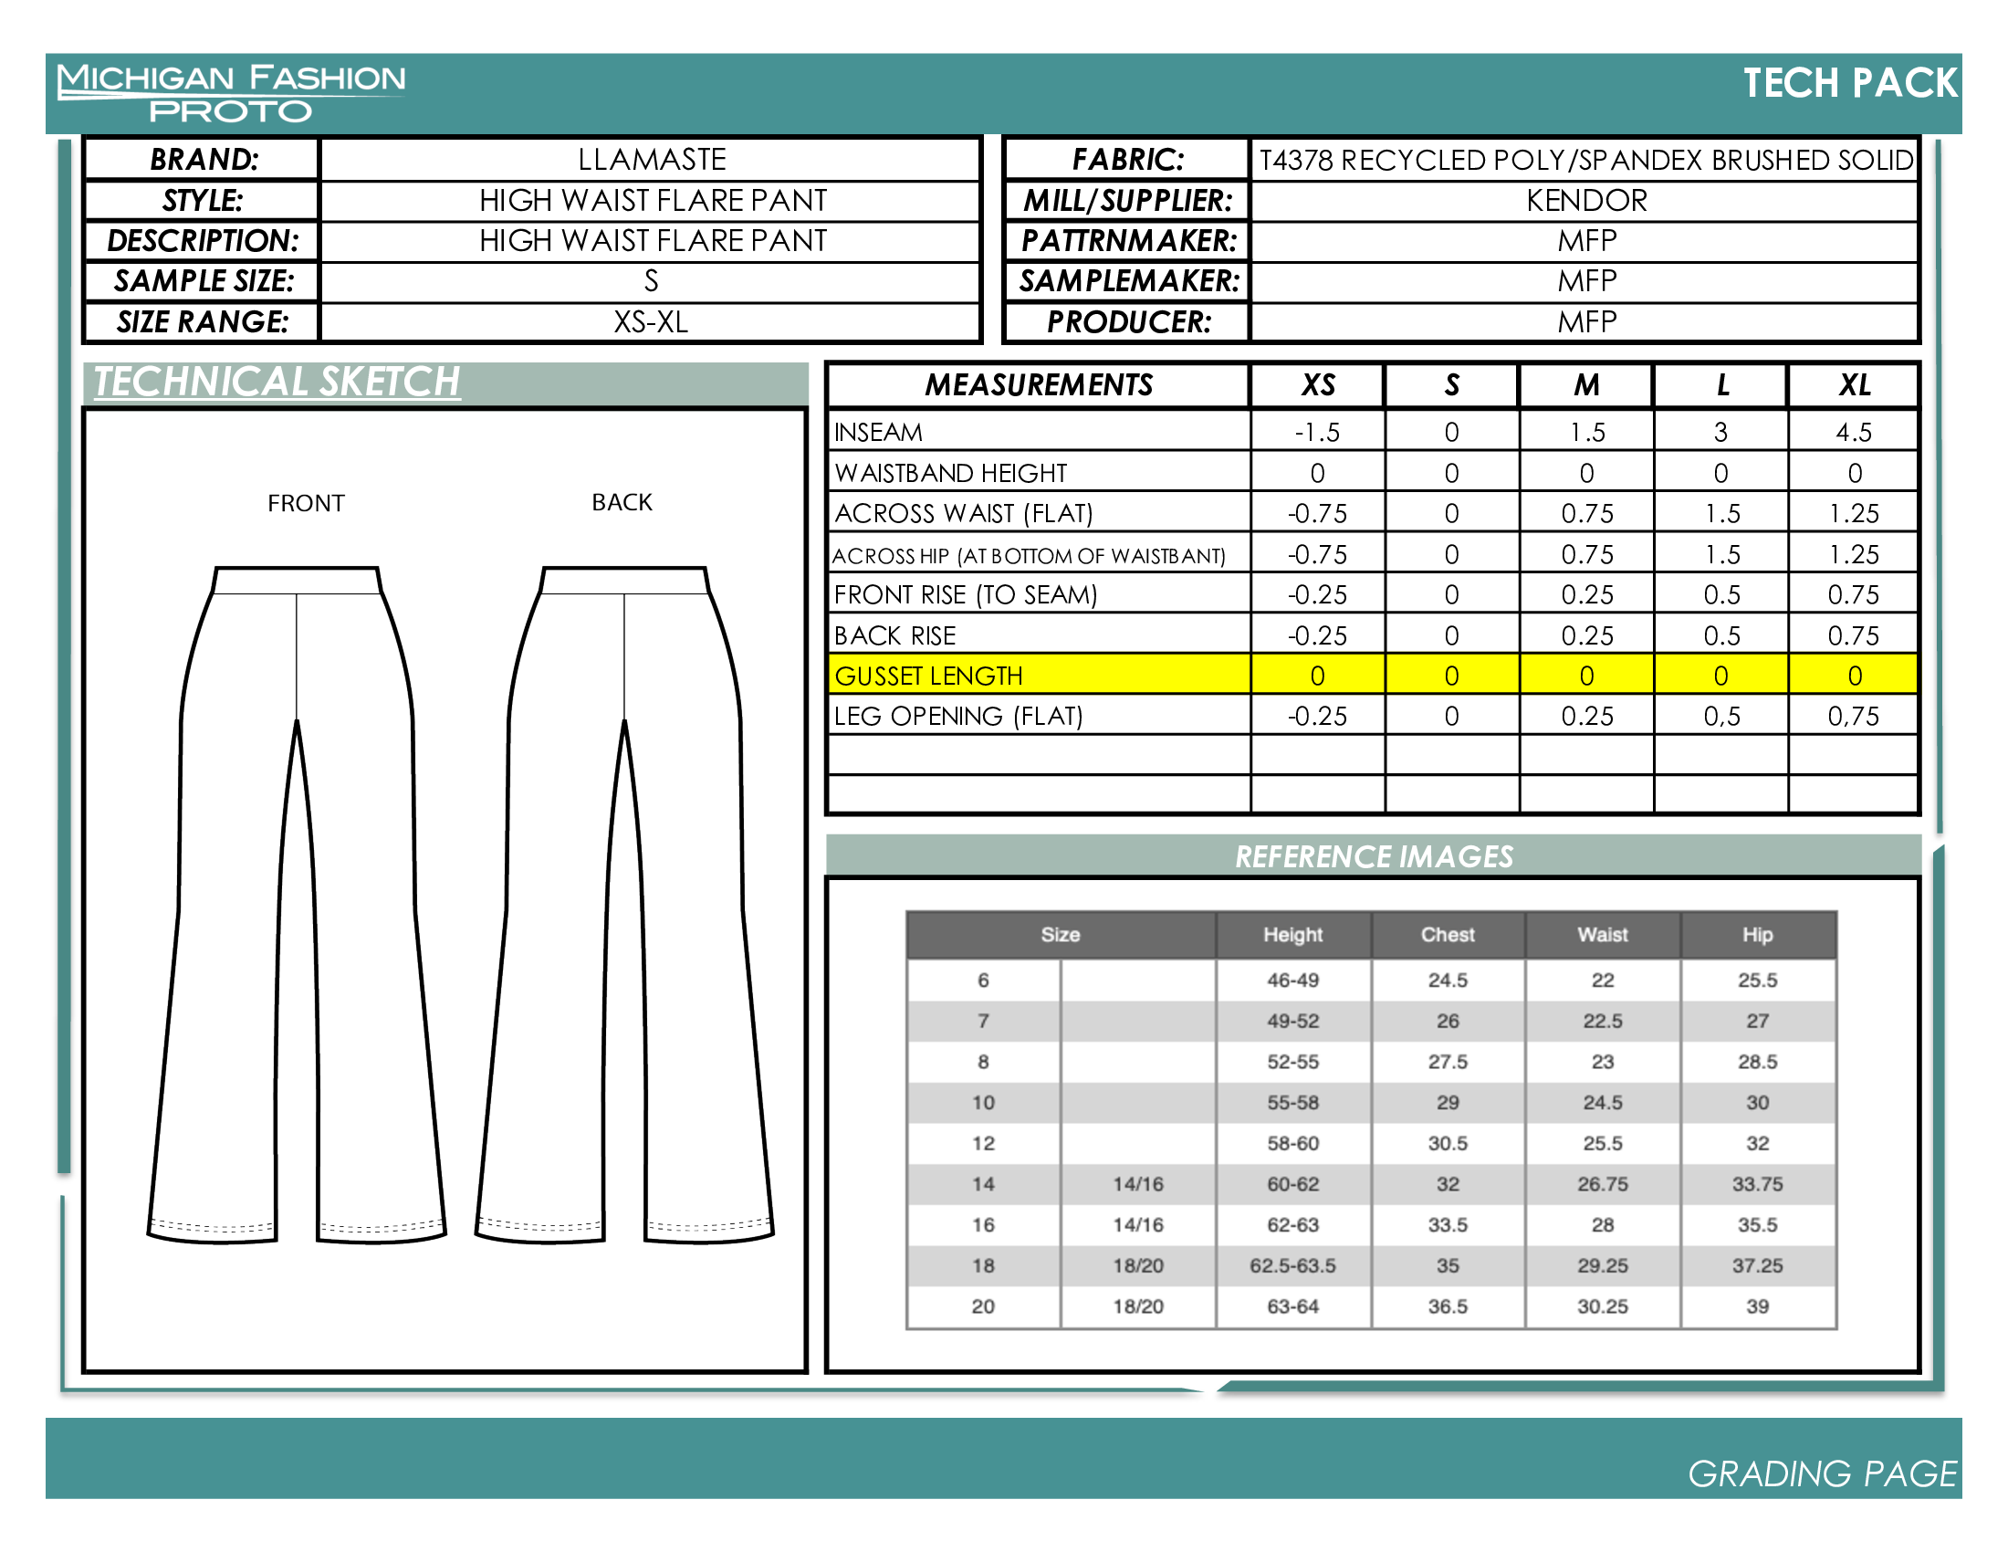Select the T4378 recycled poly/spandex fabric text
This screenshot has height=1552, width=2008.
1586,160
